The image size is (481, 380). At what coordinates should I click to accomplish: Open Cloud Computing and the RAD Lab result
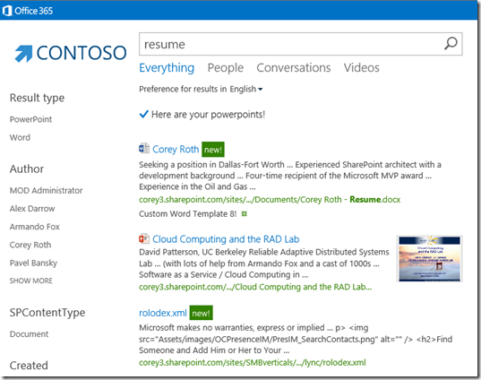[226, 239]
